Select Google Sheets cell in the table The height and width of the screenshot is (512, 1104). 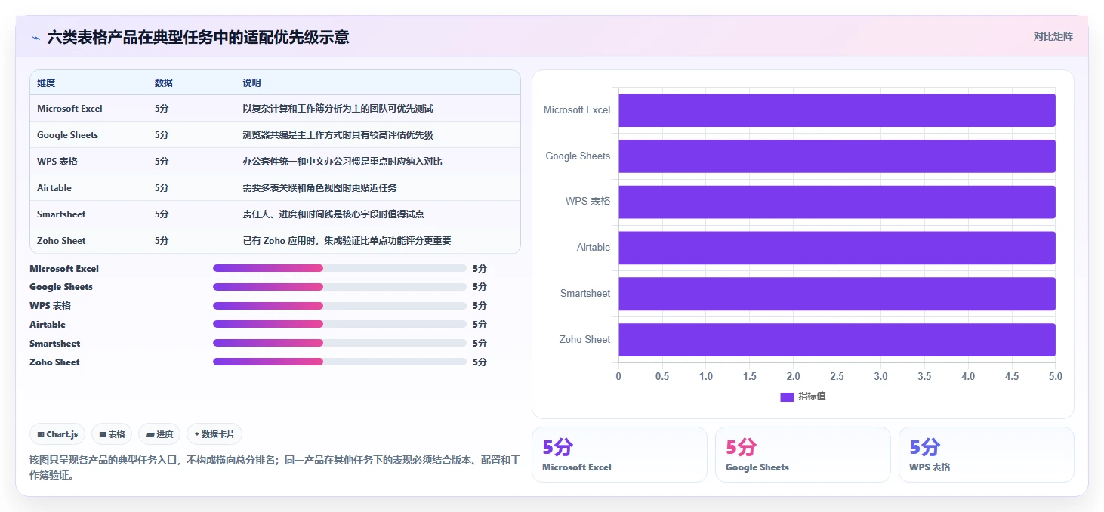(x=67, y=135)
